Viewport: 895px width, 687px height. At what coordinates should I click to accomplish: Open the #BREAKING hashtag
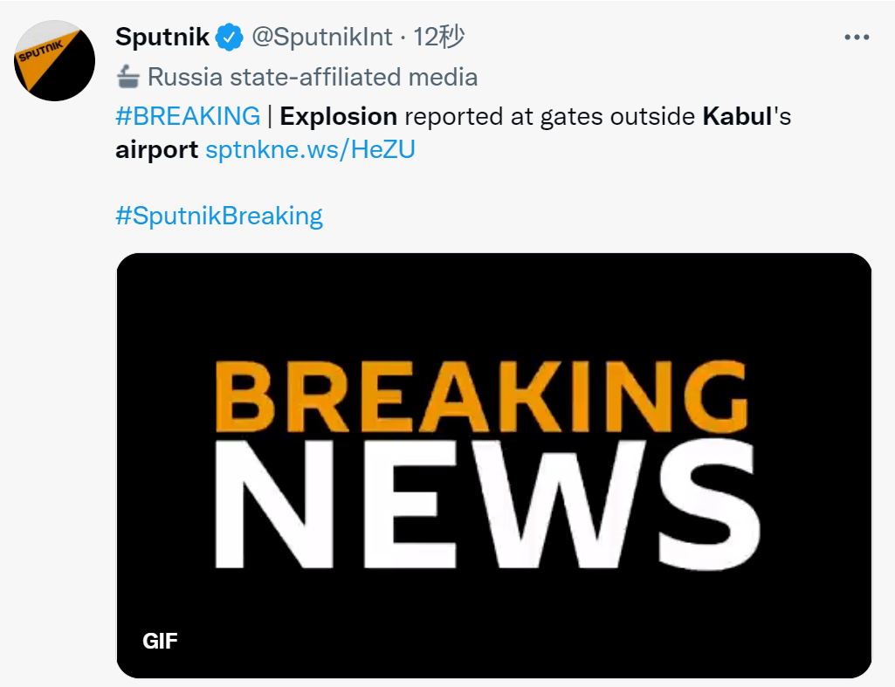188,115
